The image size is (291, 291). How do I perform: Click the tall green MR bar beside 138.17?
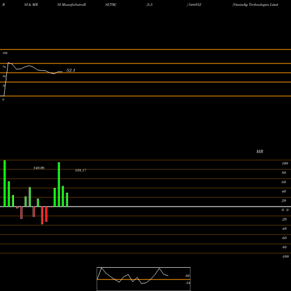[59, 184]
